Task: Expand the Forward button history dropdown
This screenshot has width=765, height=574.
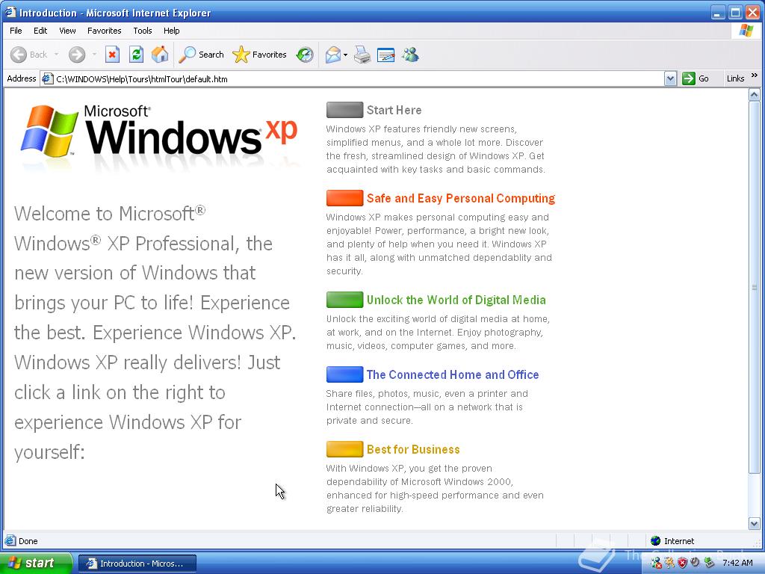Action: click(x=94, y=55)
